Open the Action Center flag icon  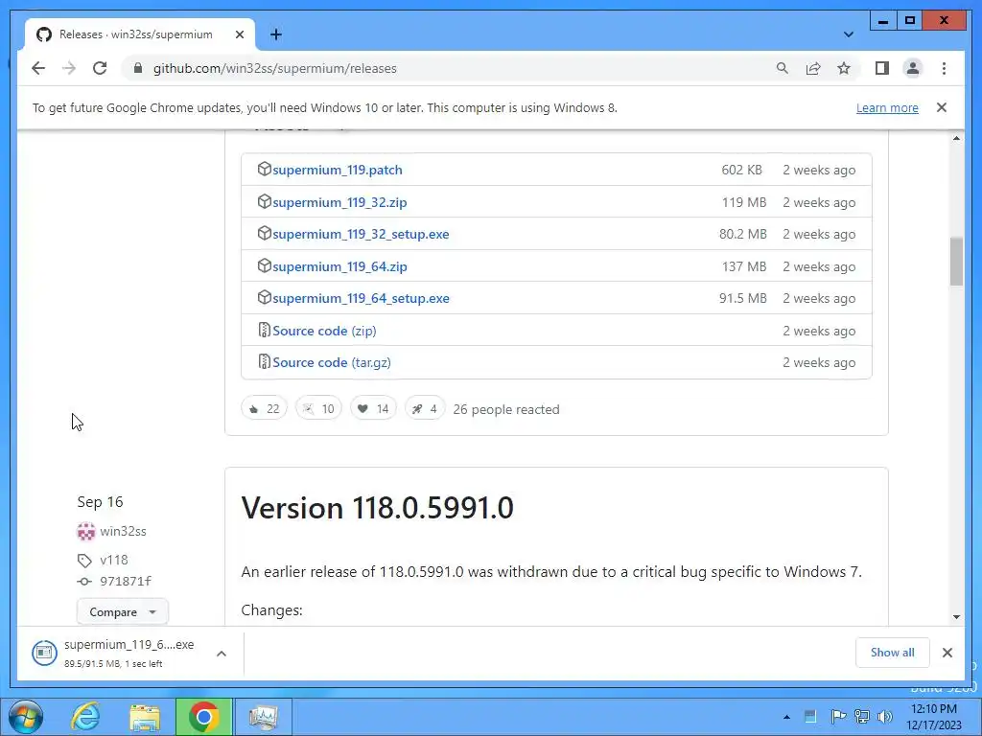(x=838, y=717)
